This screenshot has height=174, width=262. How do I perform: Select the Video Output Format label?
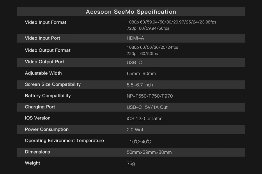48,50
